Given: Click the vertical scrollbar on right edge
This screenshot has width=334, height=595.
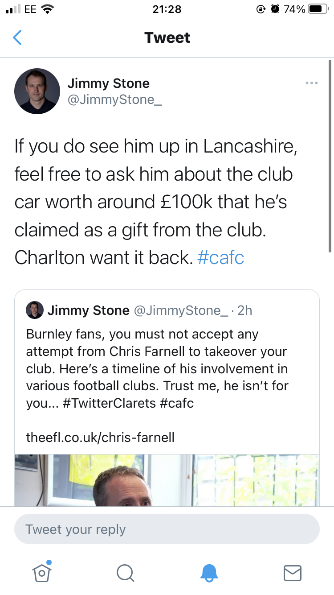Looking at the screenshot, I should [x=330, y=156].
